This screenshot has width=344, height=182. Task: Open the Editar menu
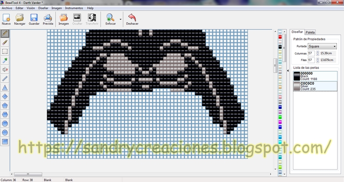tap(19, 8)
